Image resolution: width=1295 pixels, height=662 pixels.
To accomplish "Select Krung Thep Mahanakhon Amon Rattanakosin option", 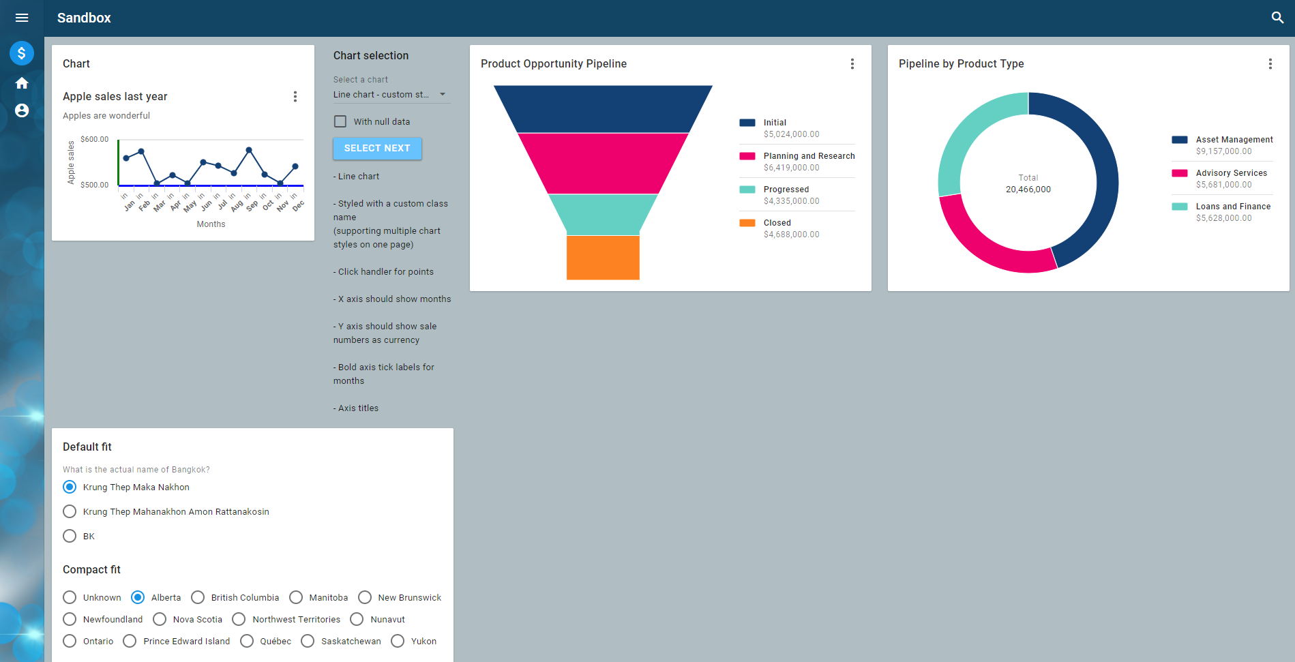I will pos(69,511).
